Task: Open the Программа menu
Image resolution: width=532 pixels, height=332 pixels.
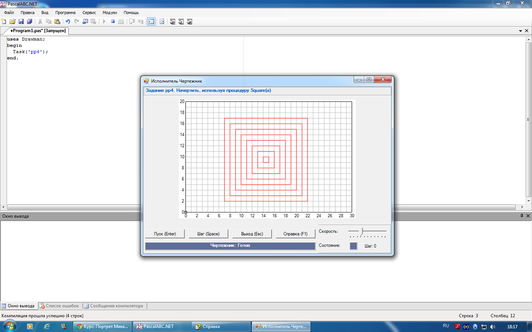Action: tap(65, 13)
